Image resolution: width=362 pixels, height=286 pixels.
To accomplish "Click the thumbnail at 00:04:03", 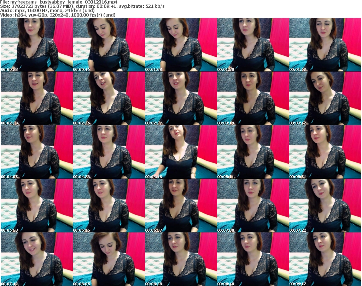I will 37,152.
